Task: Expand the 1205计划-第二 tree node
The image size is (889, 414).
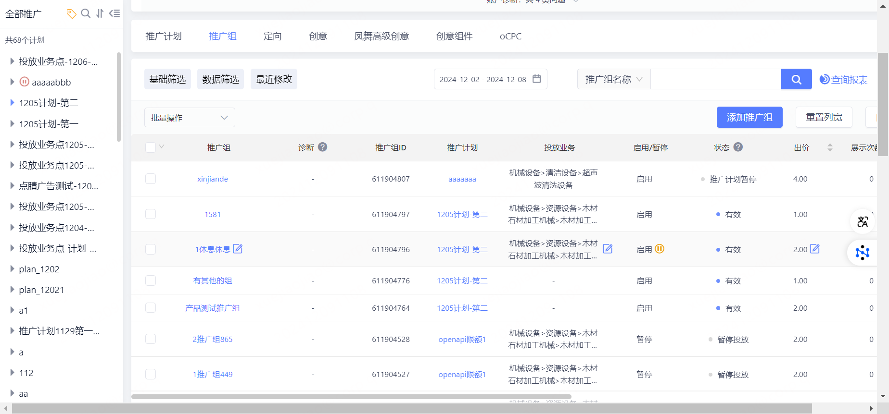Action: 12,102
